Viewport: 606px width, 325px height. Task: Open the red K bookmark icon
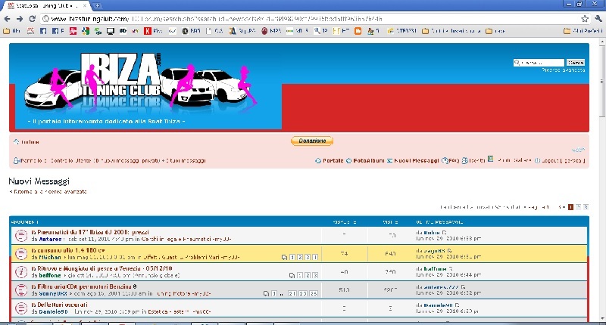coord(147,31)
